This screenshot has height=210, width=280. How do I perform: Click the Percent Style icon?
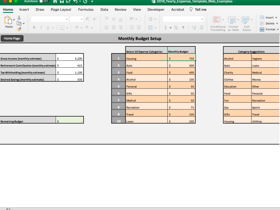(176, 27)
